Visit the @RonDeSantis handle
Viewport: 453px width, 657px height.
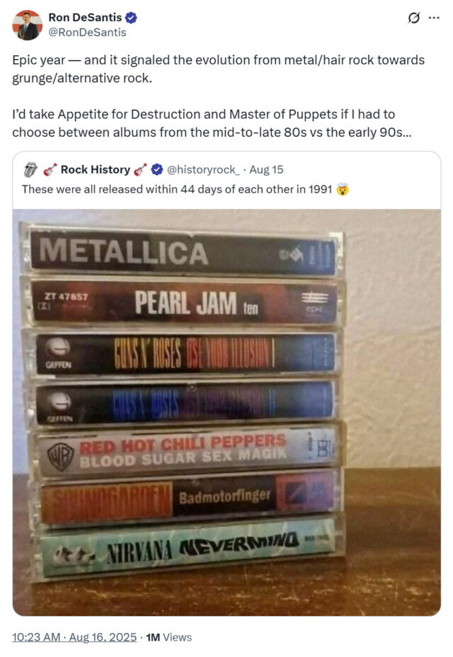click(87, 33)
